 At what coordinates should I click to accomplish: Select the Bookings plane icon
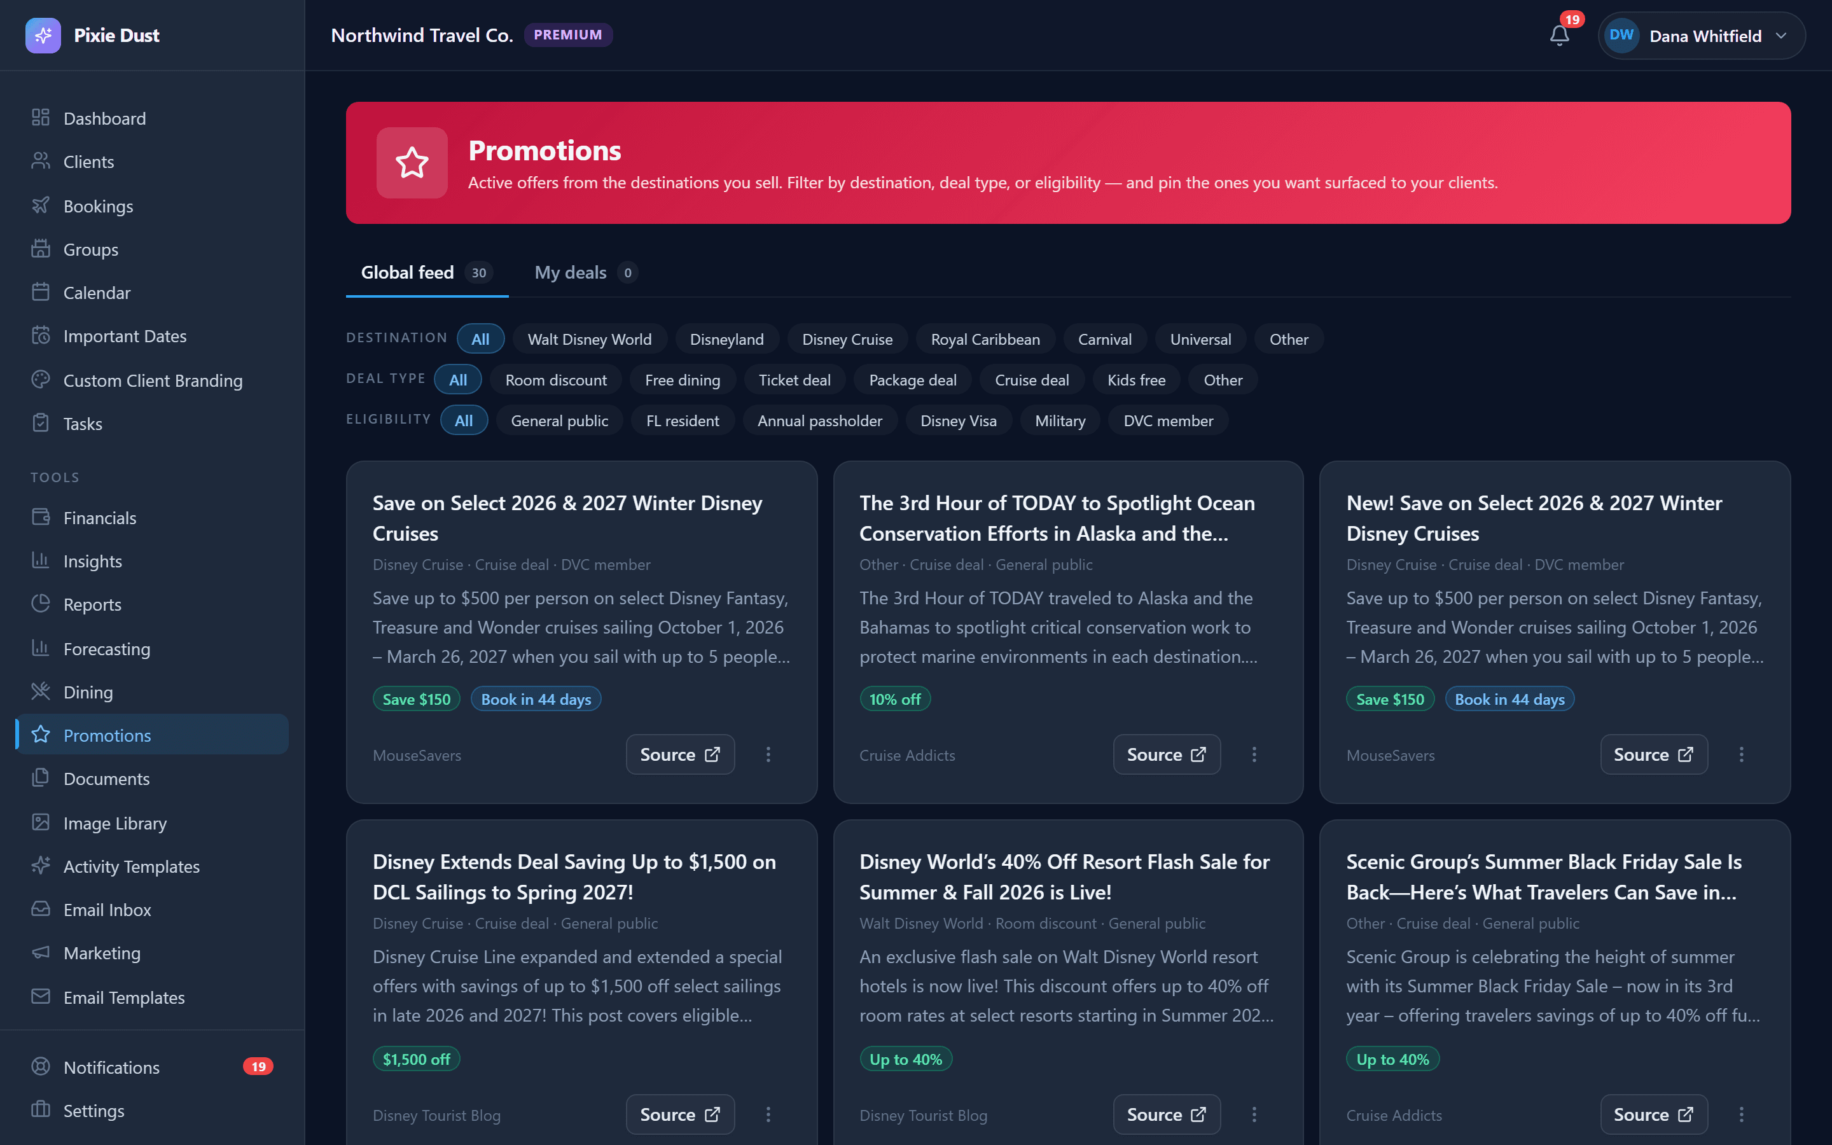click(x=41, y=205)
